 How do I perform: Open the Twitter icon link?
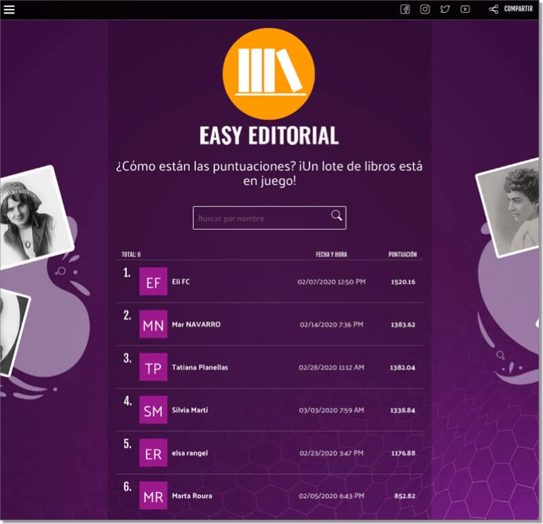point(445,9)
